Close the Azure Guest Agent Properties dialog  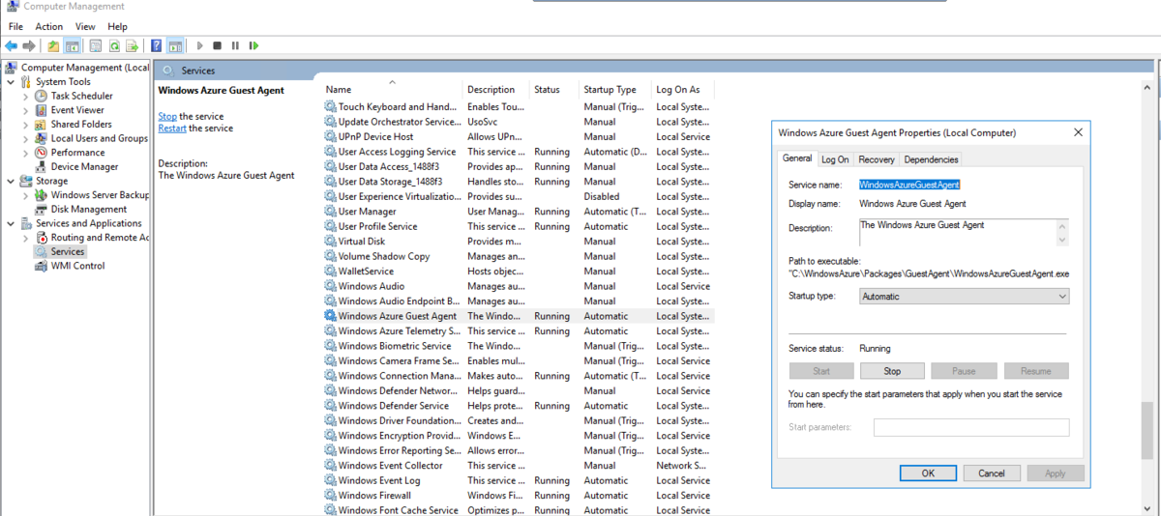(x=1078, y=132)
